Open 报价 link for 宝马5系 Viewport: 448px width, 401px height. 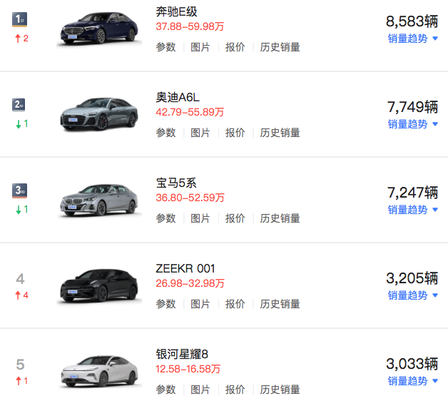(x=235, y=218)
